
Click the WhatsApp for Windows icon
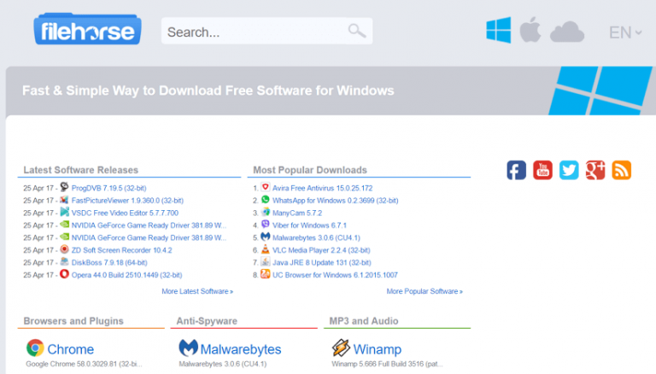click(x=266, y=200)
